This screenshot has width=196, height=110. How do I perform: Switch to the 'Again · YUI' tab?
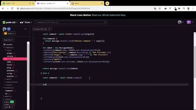[18, 3]
